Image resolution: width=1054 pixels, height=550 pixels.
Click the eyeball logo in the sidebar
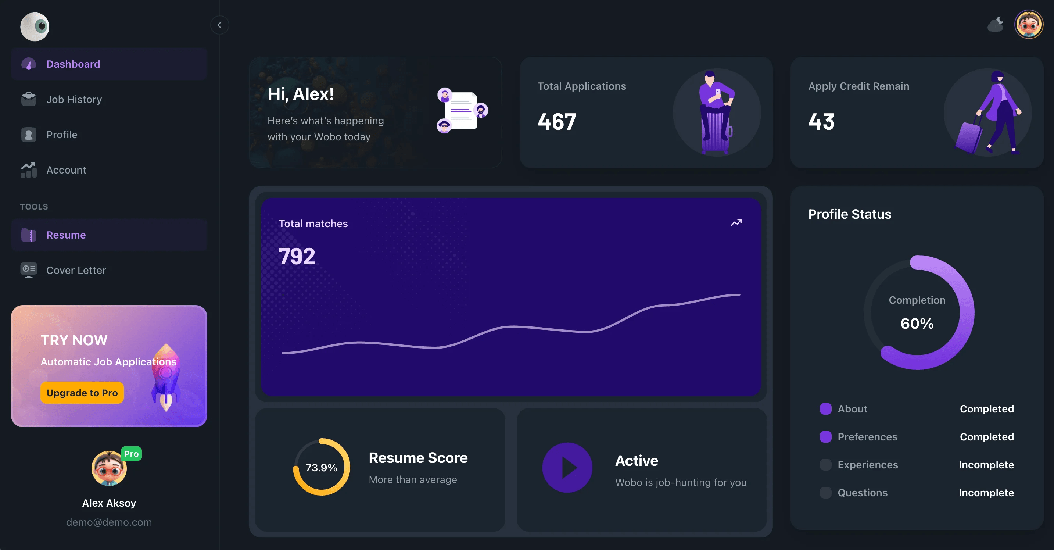[x=35, y=26]
